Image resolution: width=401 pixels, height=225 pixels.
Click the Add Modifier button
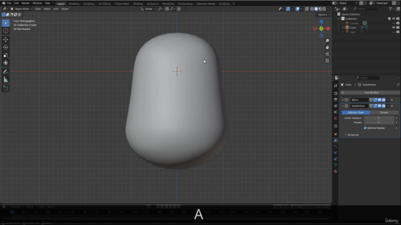[x=370, y=92]
